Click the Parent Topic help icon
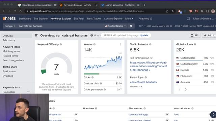 tap(145, 77)
